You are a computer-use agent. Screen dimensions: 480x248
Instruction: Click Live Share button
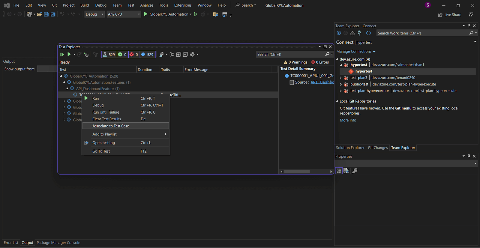pyautogui.click(x=450, y=15)
